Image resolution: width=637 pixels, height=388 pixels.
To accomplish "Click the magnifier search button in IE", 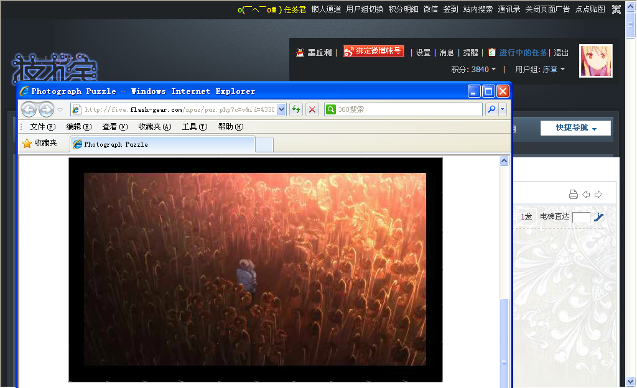I will [491, 109].
